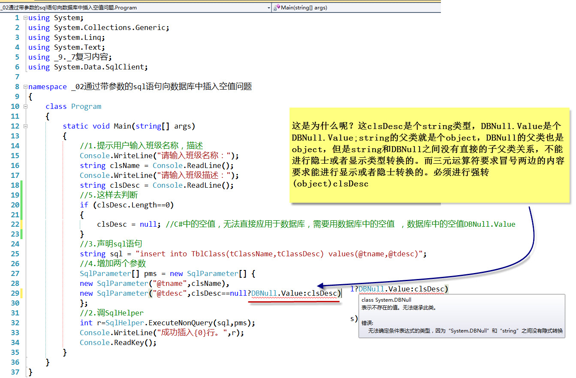
Task: Collapse the using directives block at line 1
Action: [x=25, y=18]
